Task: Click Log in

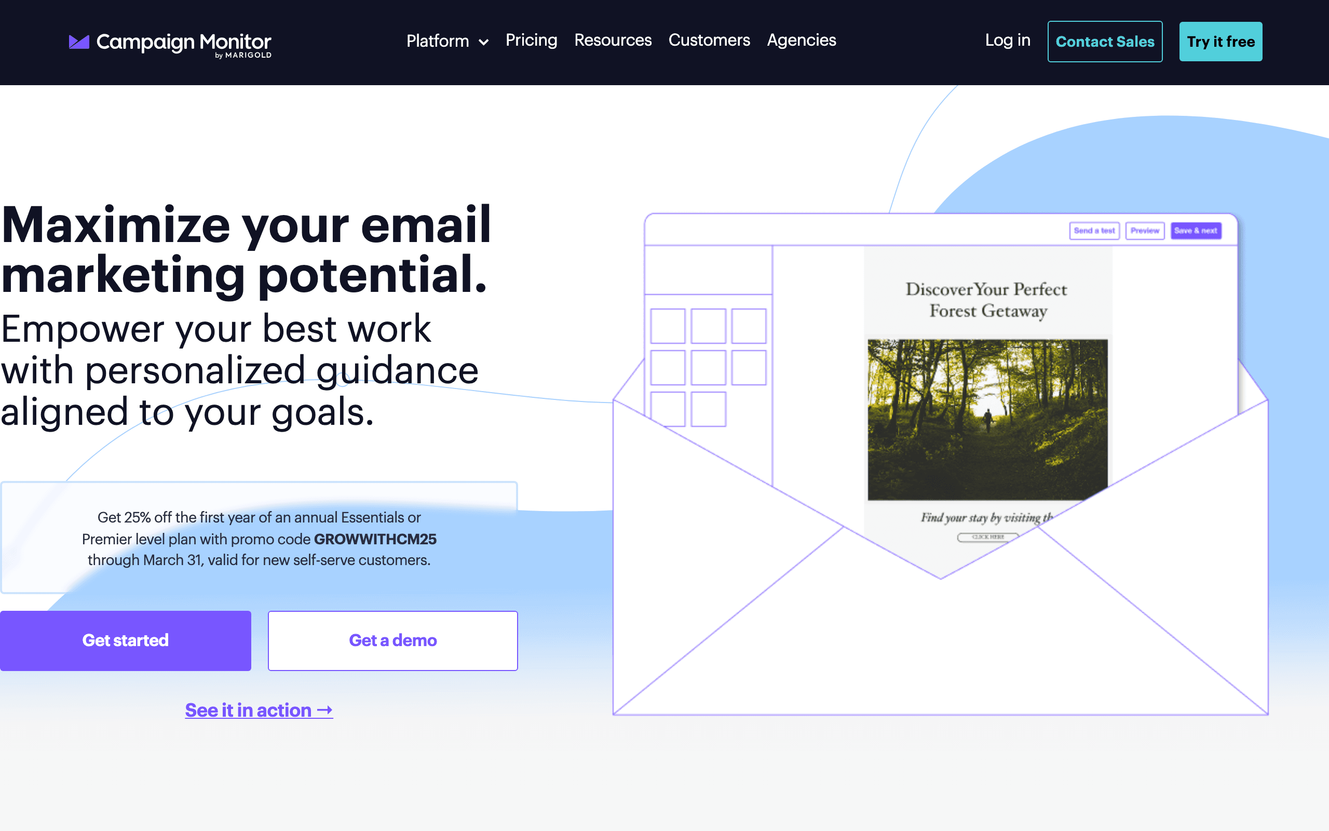Action: pyautogui.click(x=1008, y=41)
